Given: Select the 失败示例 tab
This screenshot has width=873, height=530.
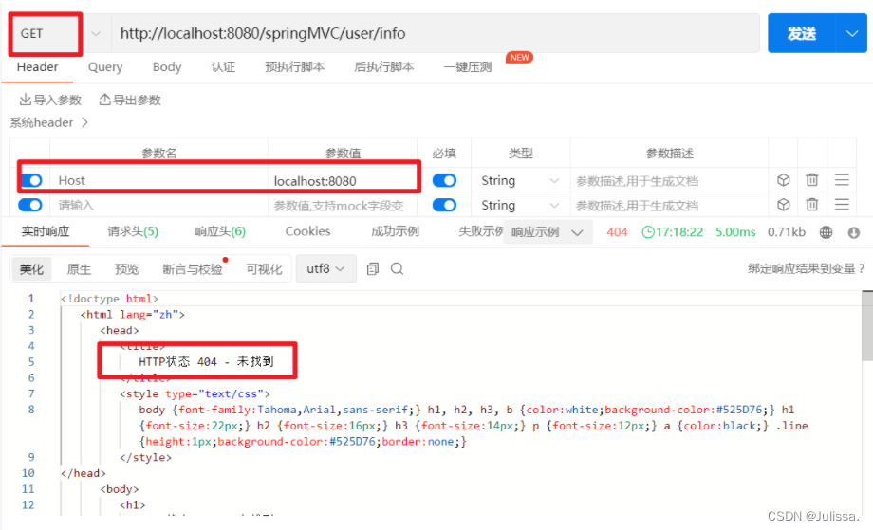Looking at the screenshot, I should point(480,231).
